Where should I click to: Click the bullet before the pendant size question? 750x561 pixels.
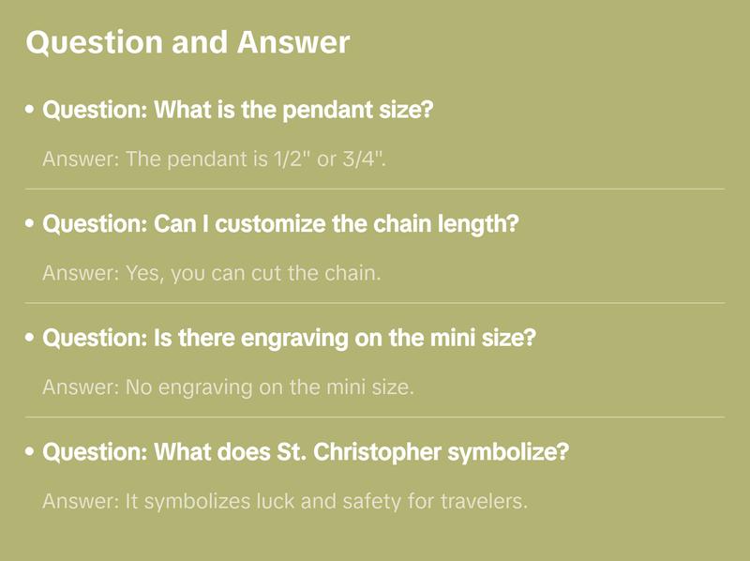click(30, 111)
